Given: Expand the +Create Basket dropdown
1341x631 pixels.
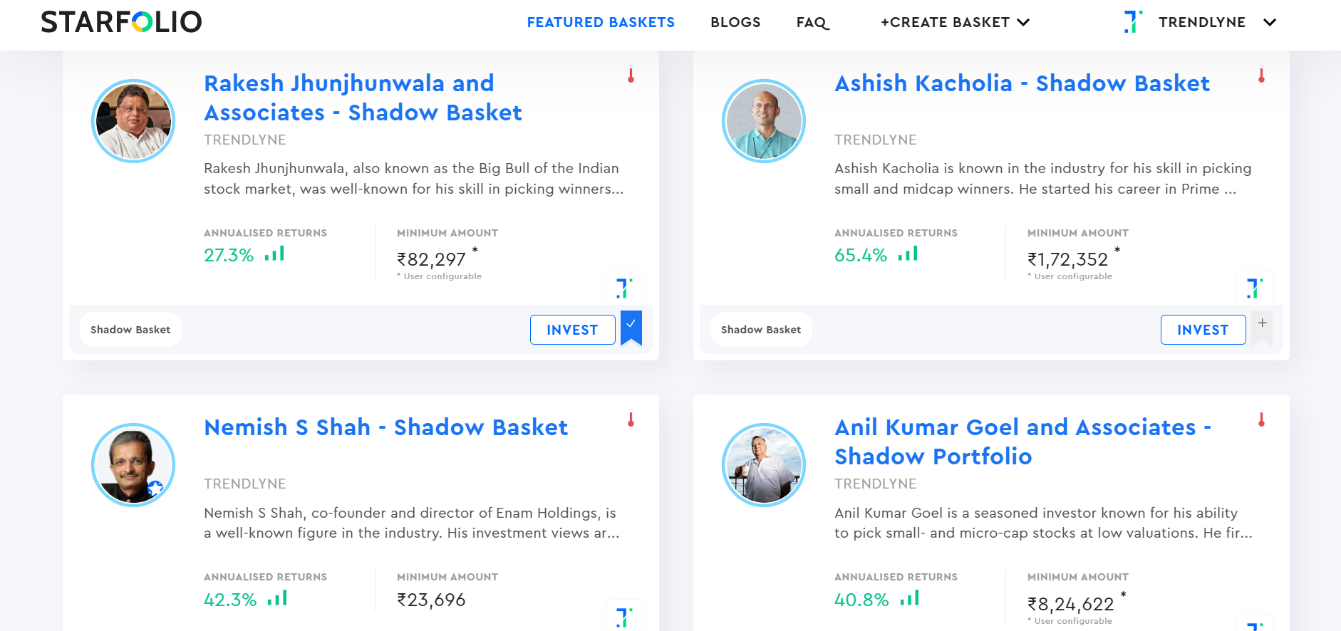Looking at the screenshot, I should coord(955,22).
